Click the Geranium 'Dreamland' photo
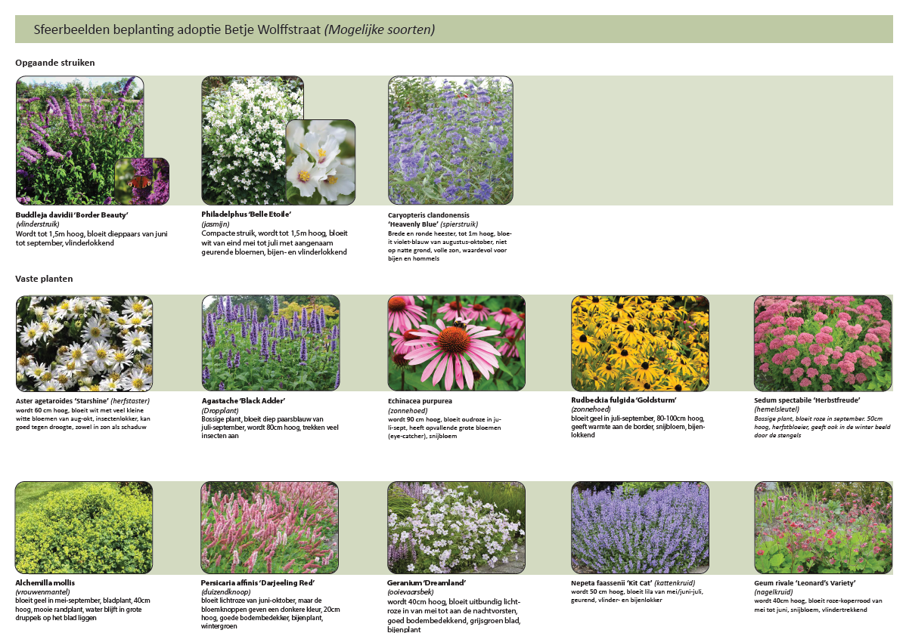Viewport: 906px width, 633px height. (x=456, y=528)
